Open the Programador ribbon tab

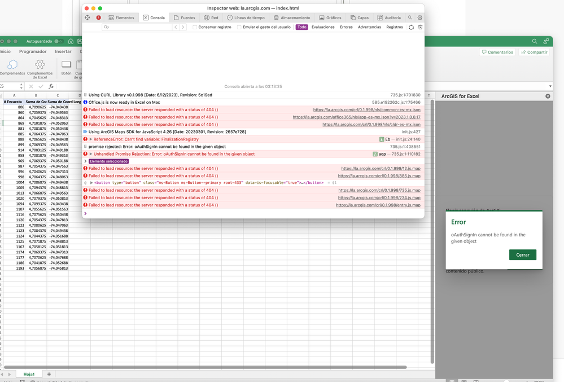click(x=33, y=51)
